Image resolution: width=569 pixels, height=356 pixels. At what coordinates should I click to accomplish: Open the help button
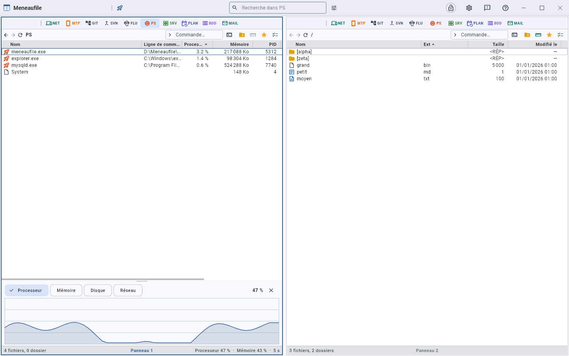pos(505,8)
